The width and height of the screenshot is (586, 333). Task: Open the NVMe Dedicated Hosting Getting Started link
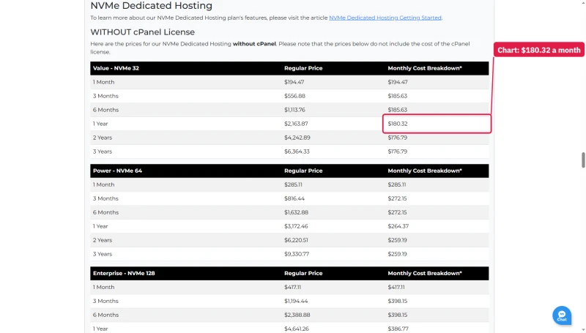385,18
